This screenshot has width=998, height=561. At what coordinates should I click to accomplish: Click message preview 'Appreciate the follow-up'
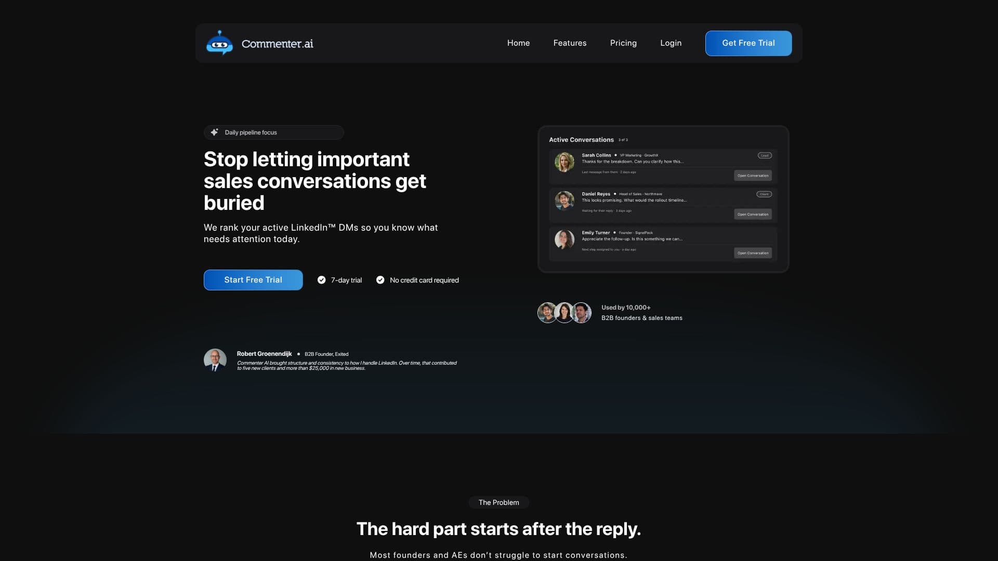tap(632, 239)
